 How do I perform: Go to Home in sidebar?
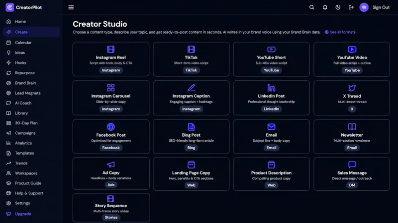pyautogui.click(x=31, y=21)
